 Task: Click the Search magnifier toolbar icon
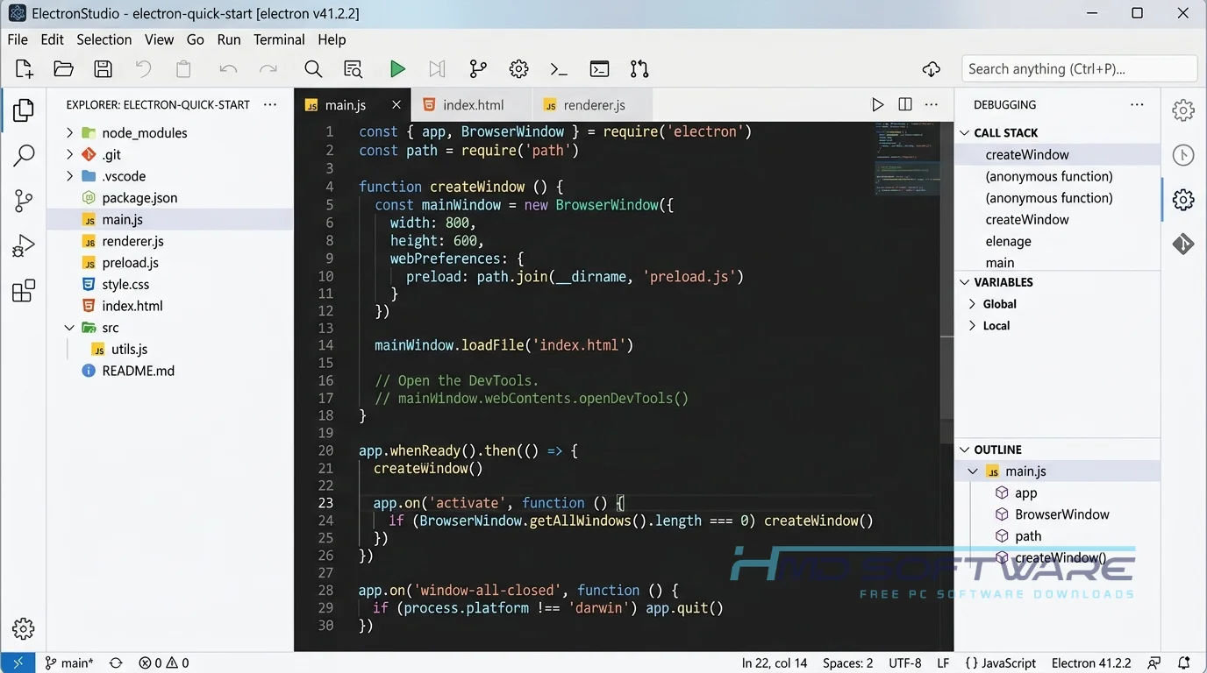click(x=313, y=69)
